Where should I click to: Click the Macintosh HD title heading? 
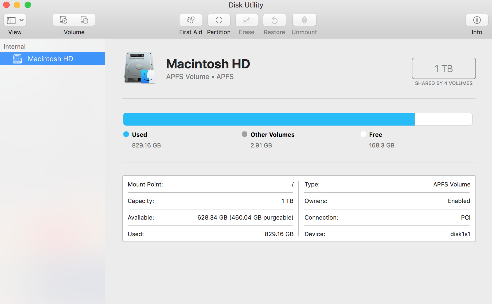pos(208,64)
